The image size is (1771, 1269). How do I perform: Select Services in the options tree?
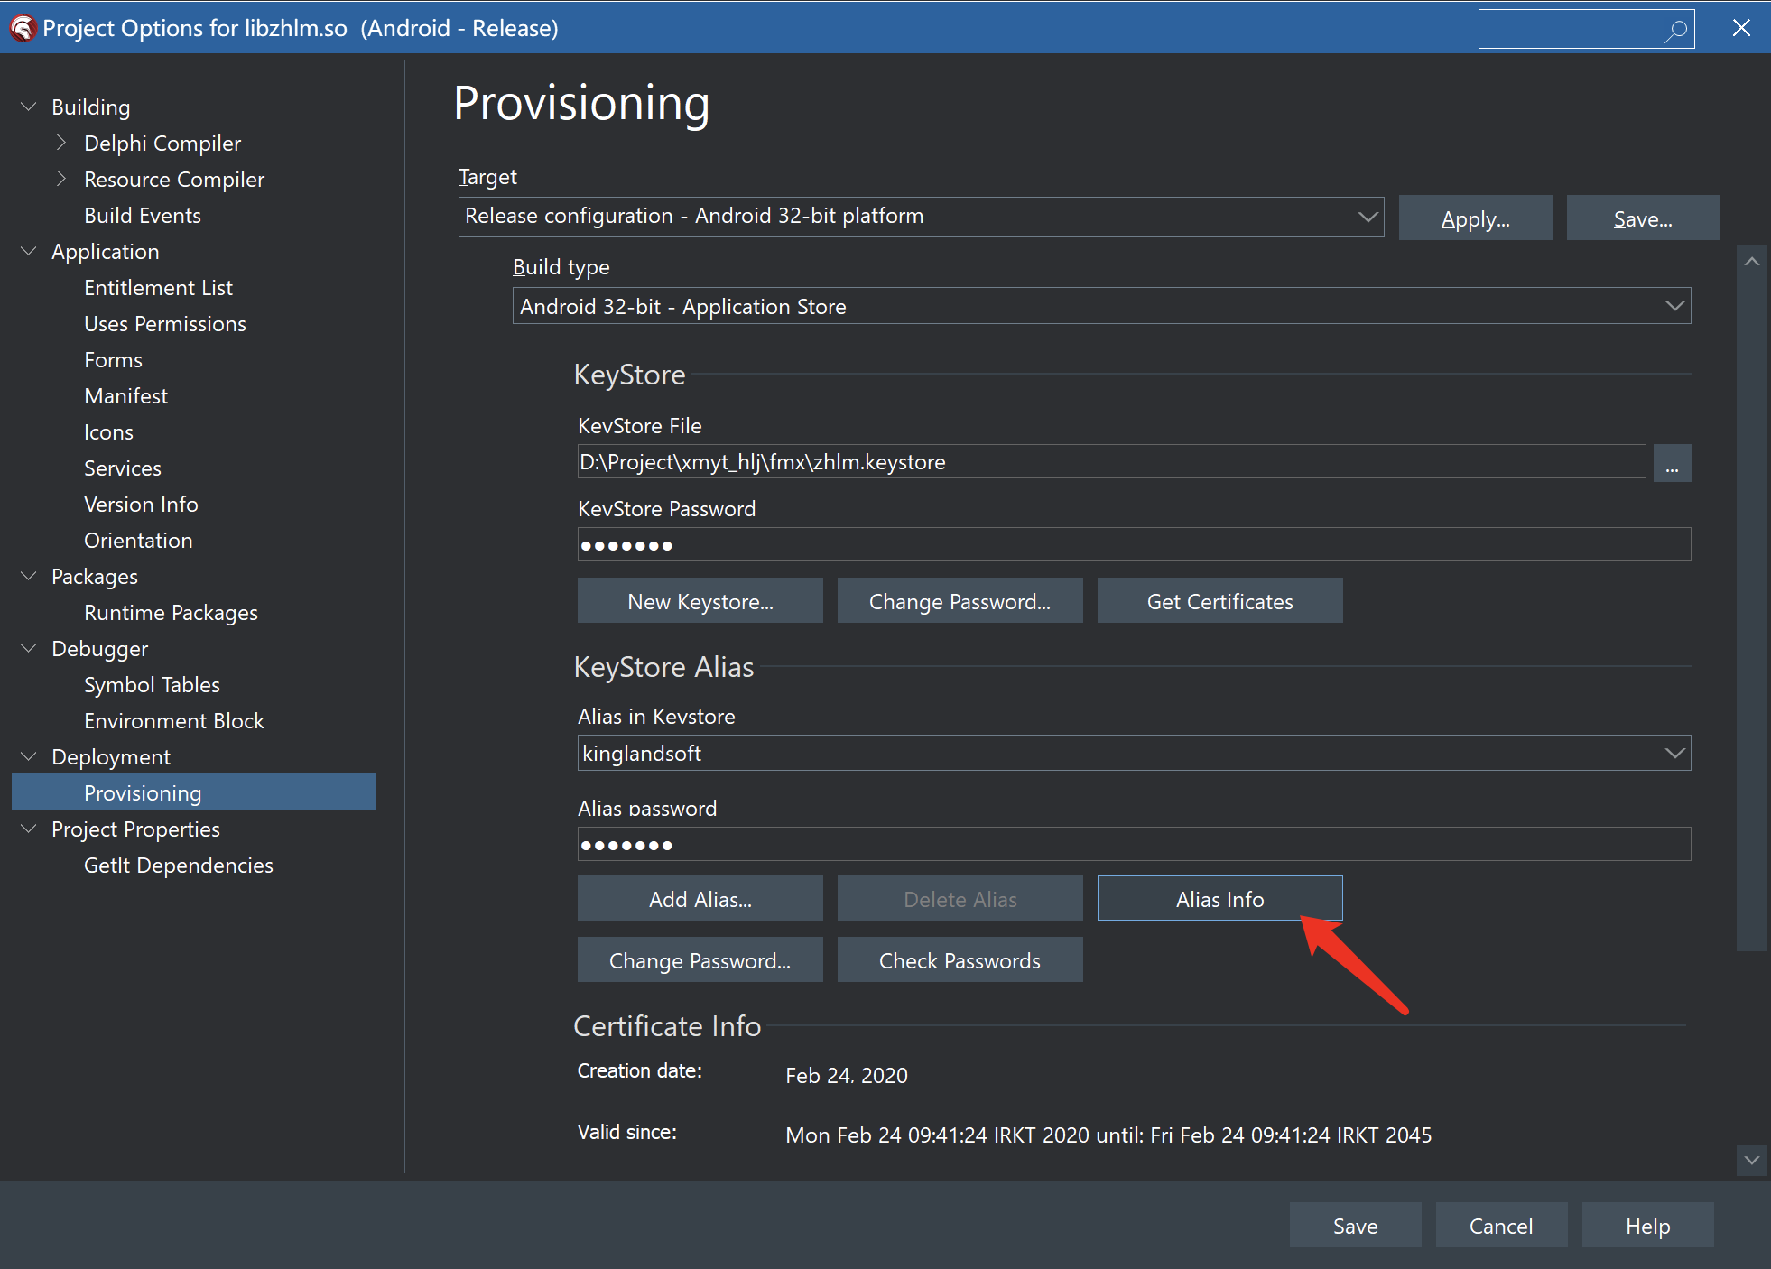click(x=123, y=468)
